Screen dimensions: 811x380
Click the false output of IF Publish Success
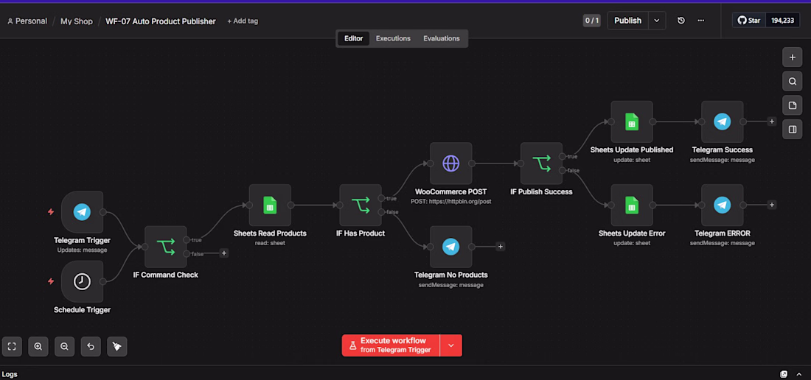(563, 170)
